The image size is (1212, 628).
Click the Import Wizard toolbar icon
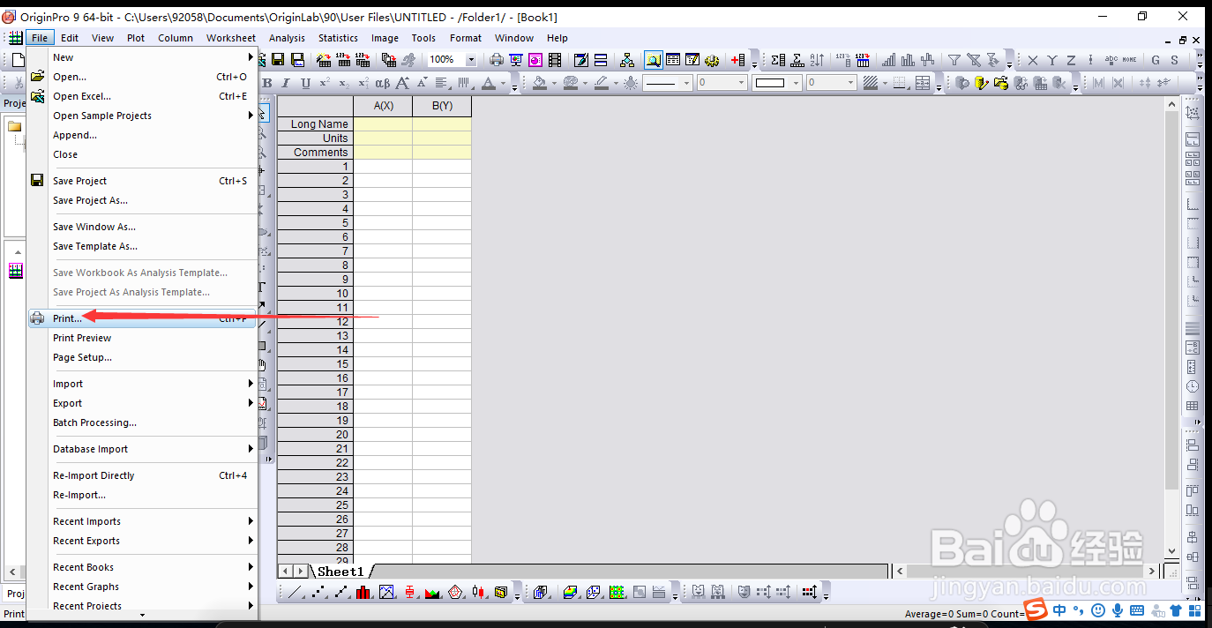323,60
